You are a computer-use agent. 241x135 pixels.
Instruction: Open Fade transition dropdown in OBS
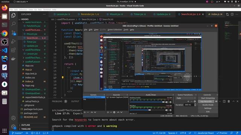(186, 98)
